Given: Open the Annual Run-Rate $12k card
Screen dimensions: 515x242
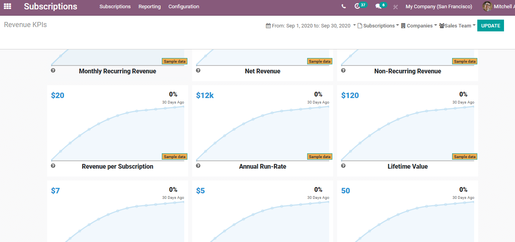Looking at the screenshot, I should click(x=262, y=131).
